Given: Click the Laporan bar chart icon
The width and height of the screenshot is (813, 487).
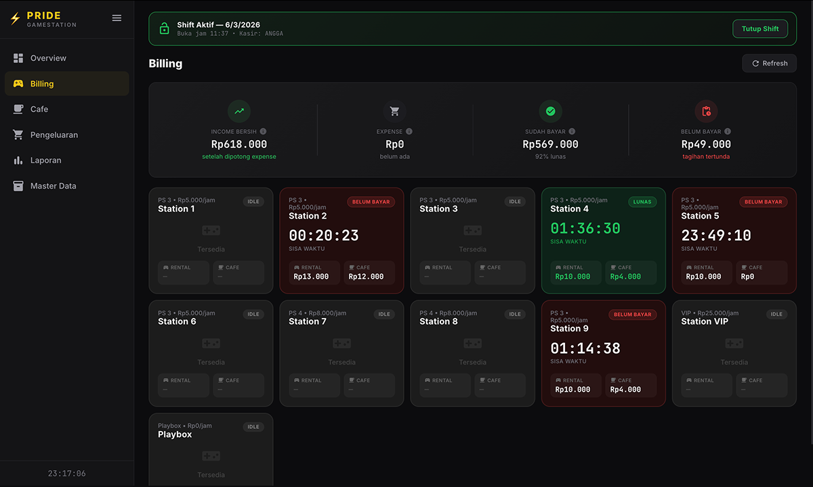Looking at the screenshot, I should (x=18, y=160).
